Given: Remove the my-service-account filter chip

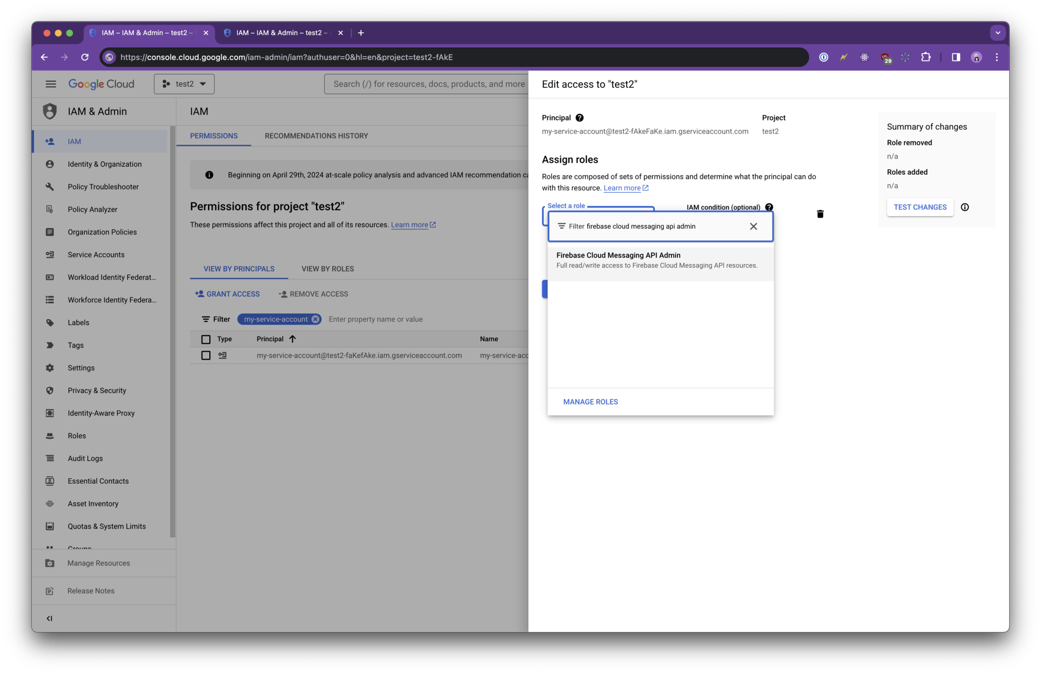Looking at the screenshot, I should (x=315, y=319).
